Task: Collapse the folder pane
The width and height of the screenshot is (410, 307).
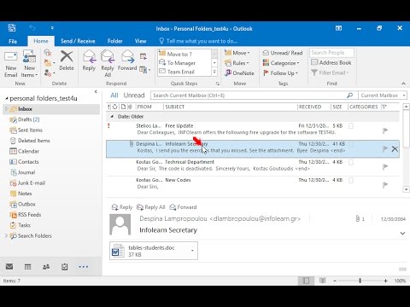Action: coord(96,91)
